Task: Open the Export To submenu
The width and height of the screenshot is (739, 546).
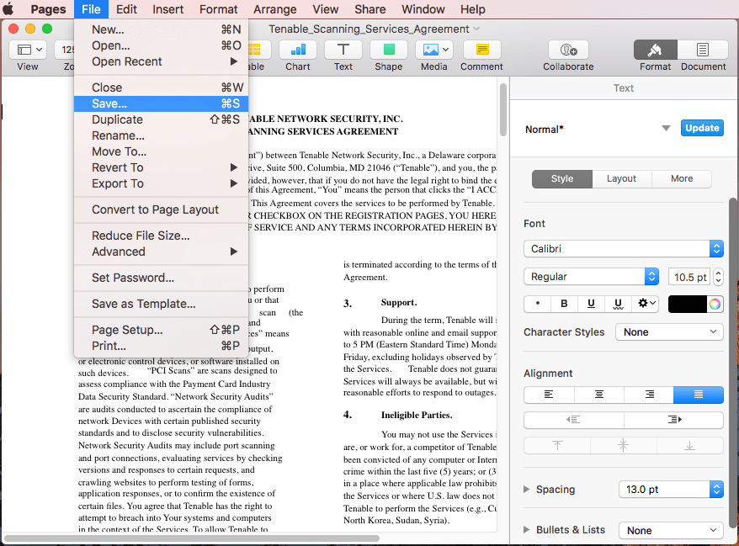Action: click(162, 183)
